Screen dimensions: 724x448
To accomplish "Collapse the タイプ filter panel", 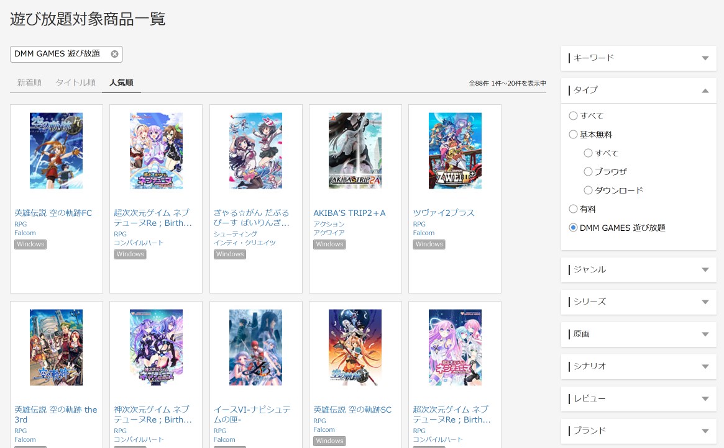I will (639, 91).
